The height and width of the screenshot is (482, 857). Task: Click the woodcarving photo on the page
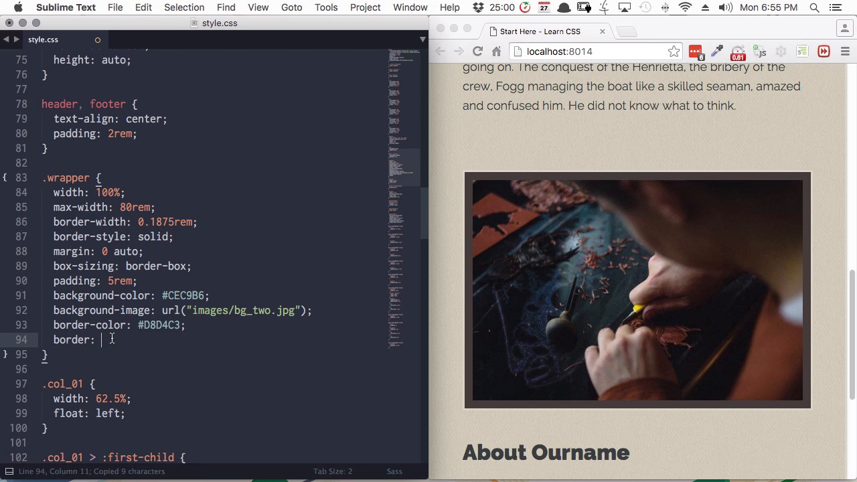point(637,290)
